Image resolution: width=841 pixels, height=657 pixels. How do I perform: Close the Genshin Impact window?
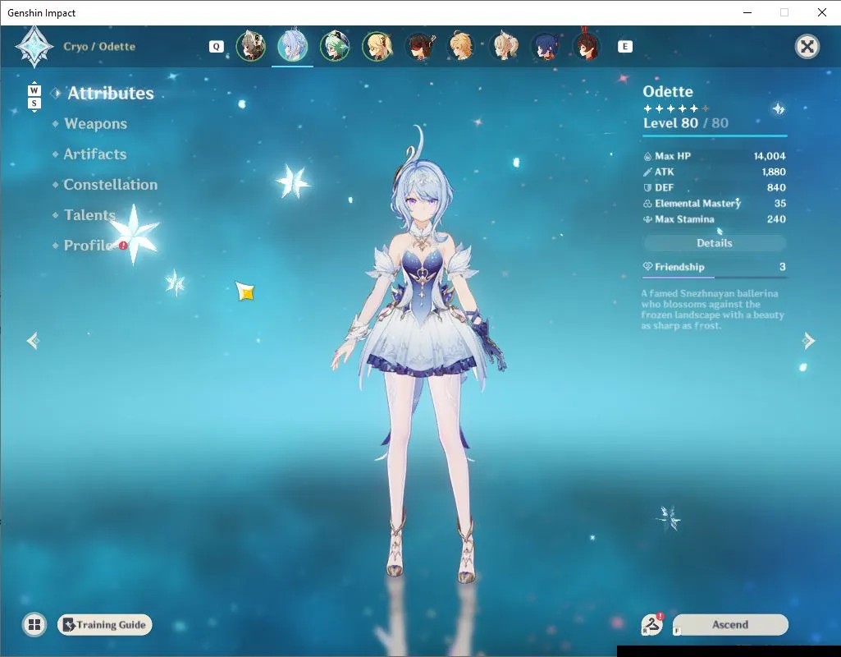[821, 12]
